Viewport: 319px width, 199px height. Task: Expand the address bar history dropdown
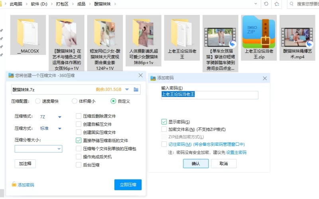pyautogui.click(x=256, y=4)
